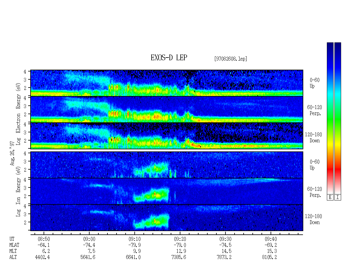Click the ALT value 5641.6
Screen dimensions: 342x265
(88, 257)
